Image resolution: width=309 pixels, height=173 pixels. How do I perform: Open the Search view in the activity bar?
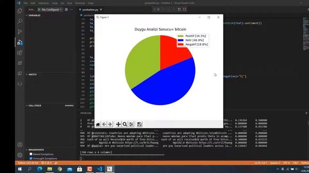[20, 21]
